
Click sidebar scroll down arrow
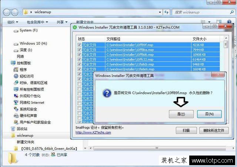pyautogui.click(x=85, y=148)
